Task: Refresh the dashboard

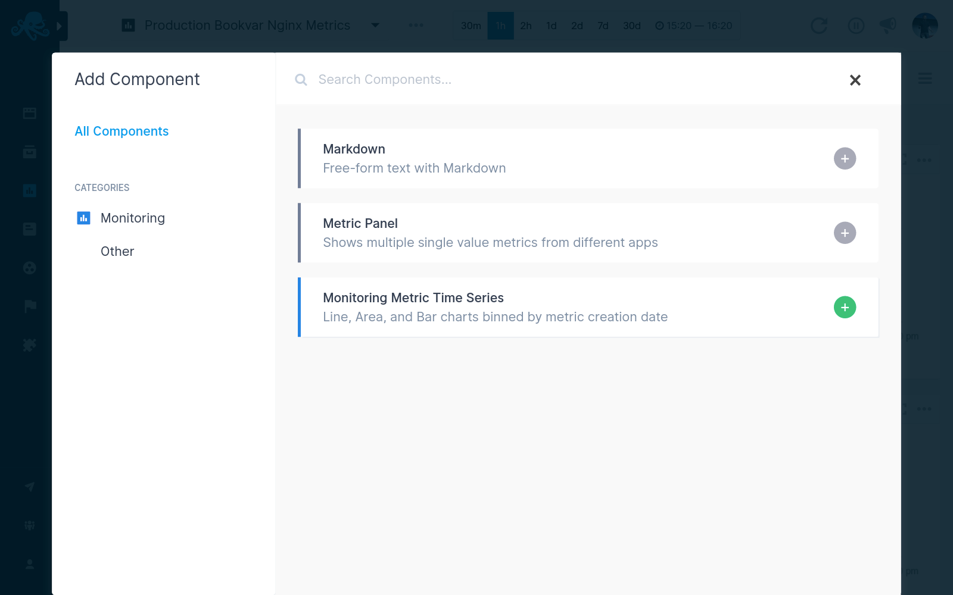Action: click(820, 26)
